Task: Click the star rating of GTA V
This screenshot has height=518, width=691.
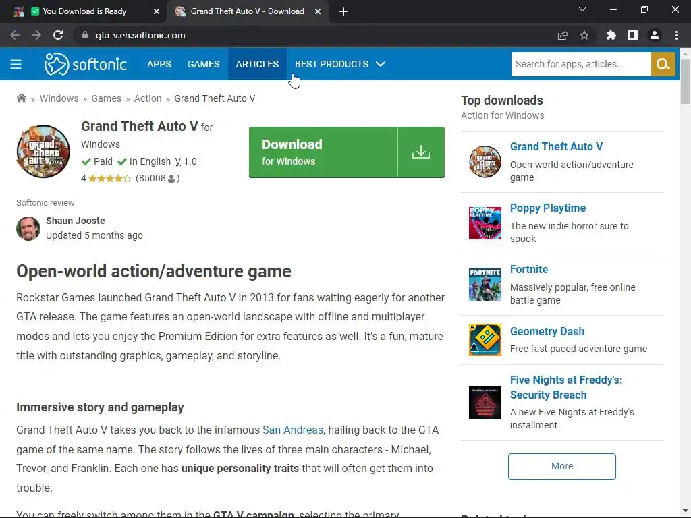Action: [110, 178]
